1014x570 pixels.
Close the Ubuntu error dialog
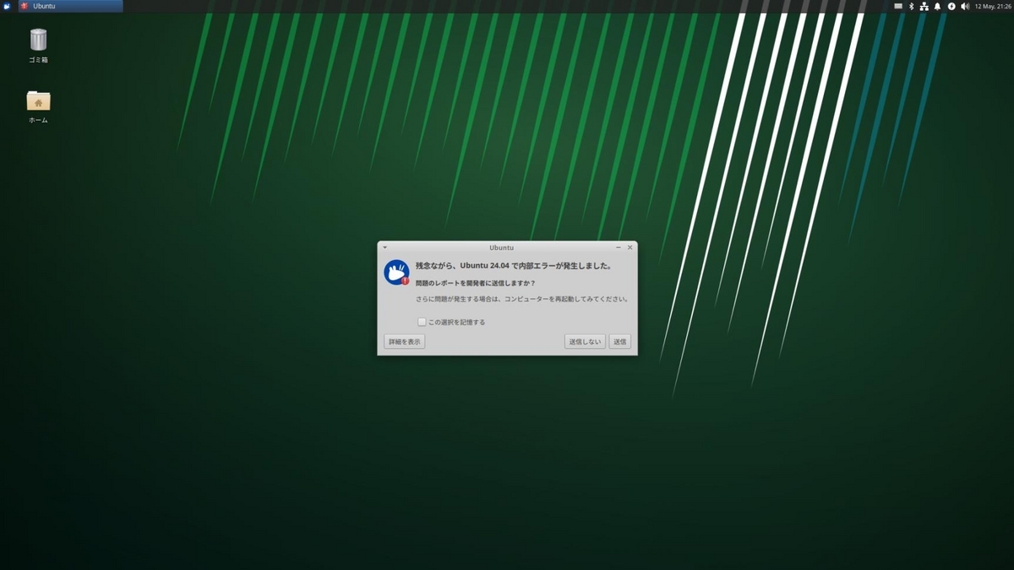point(630,247)
